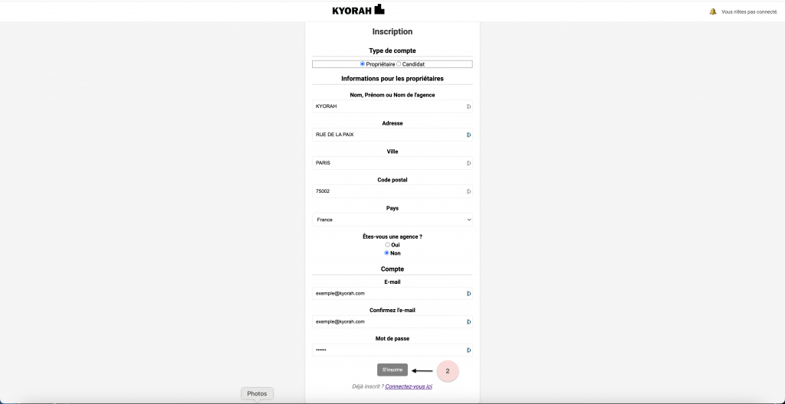This screenshot has height=404, width=785.
Task: Select the Candidat account type
Action: 399,64
